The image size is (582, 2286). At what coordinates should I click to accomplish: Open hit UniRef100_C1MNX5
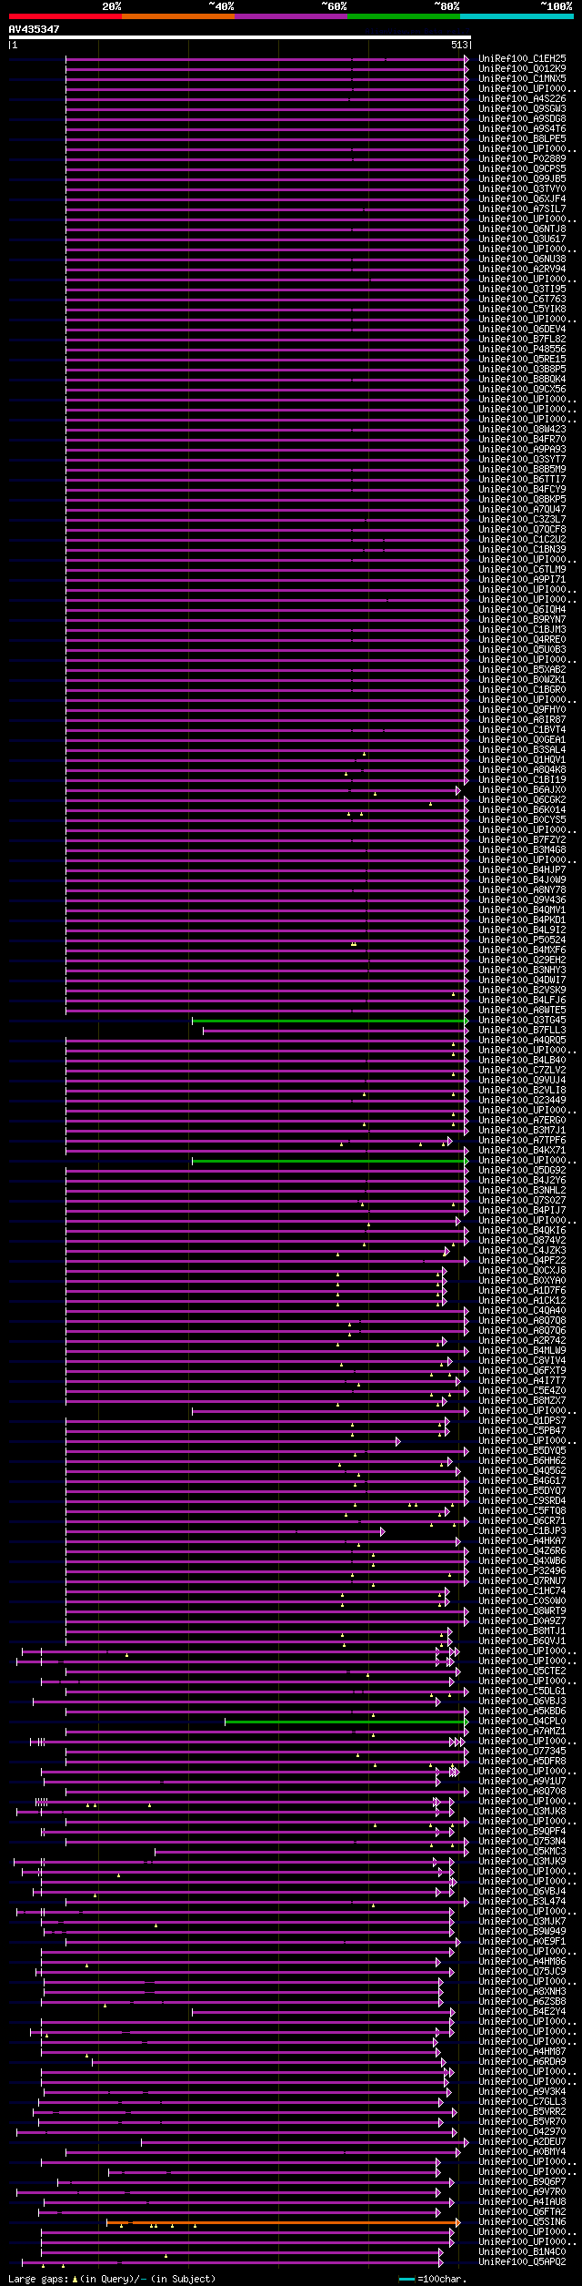pos(522,78)
